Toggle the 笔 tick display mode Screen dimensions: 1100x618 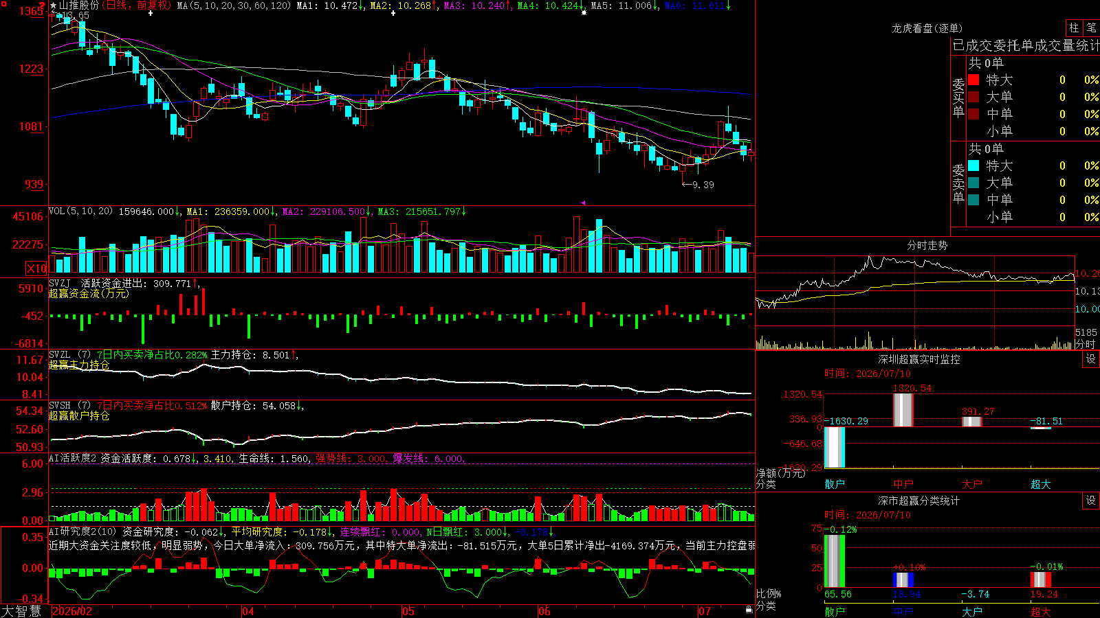click(1091, 28)
